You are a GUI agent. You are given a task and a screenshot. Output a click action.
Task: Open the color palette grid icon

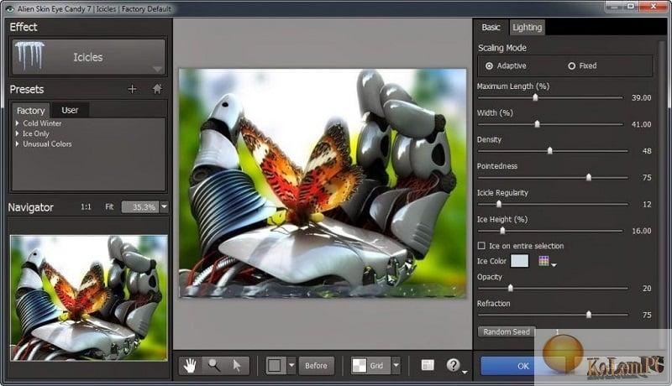pos(543,261)
